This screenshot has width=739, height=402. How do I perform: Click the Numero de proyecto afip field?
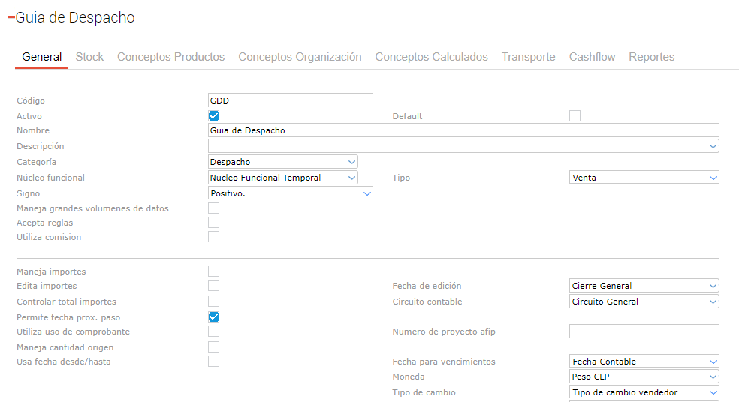pyautogui.click(x=644, y=331)
